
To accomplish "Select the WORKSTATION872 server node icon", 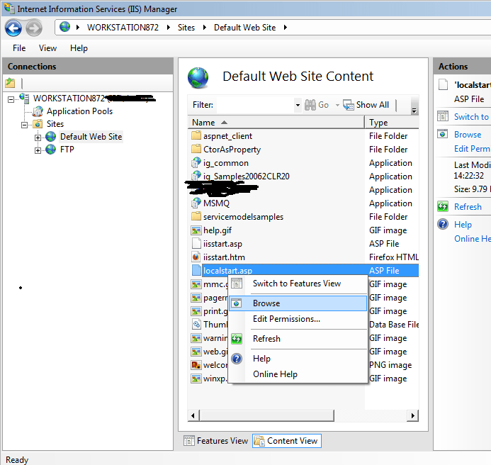I will (24, 98).
